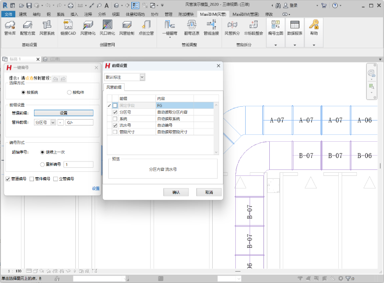Select the 按构件 radio option
384x283 pixels.
[x=69, y=92]
